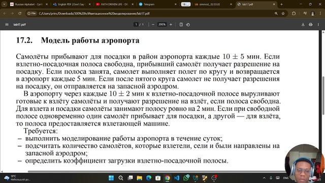This screenshot has width=325, height=183.
Task: Click the scrollbar up arrow
Action: (x=323, y=32)
